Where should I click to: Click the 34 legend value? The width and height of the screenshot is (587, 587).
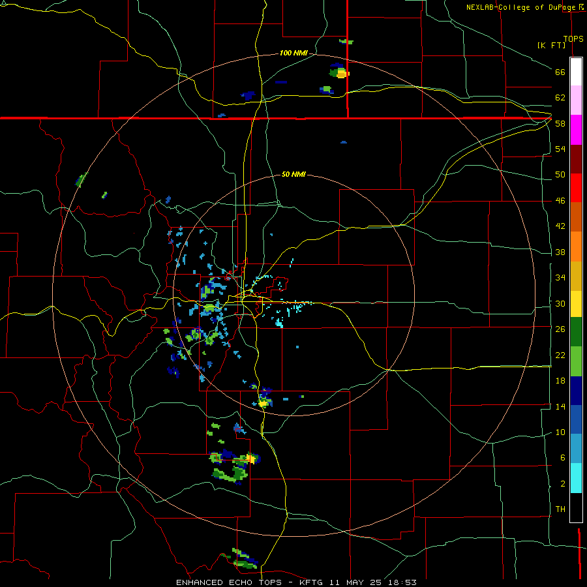tap(560, 277)
